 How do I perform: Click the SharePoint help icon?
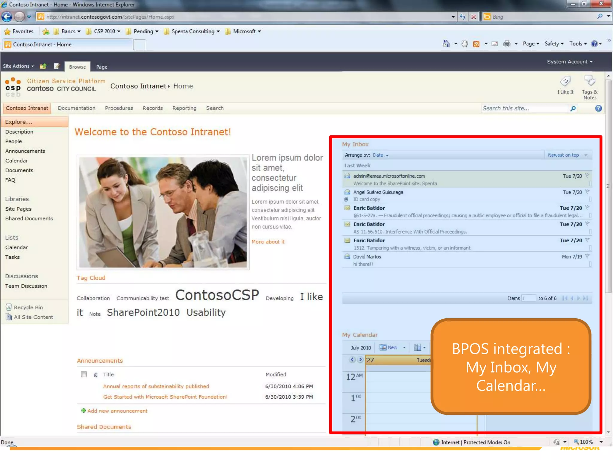(x=598, y=108)
